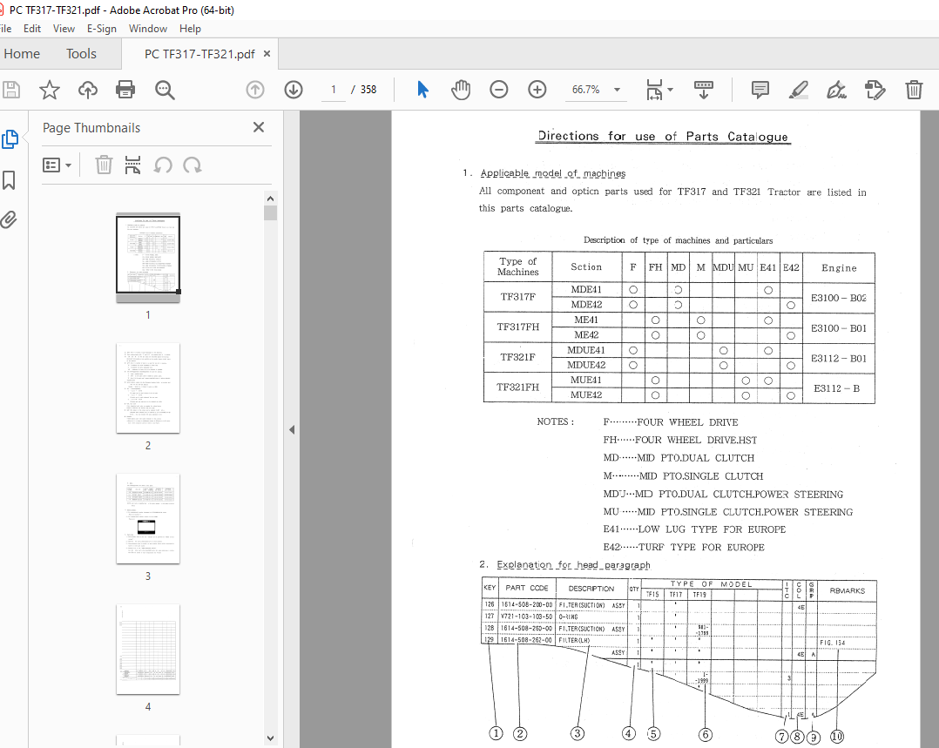Go to the Home tab
Image resolution: width=939 pixels, height=748 pixels.
[x=22, y=54]
